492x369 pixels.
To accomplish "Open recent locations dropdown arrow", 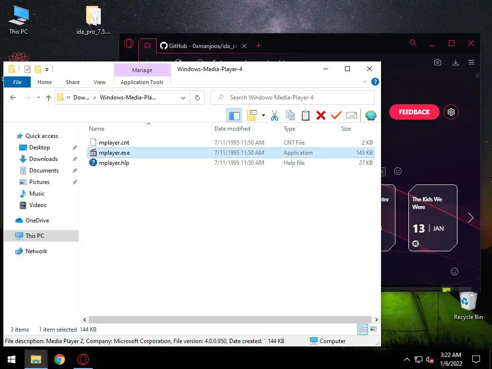I will pos(38,98).
